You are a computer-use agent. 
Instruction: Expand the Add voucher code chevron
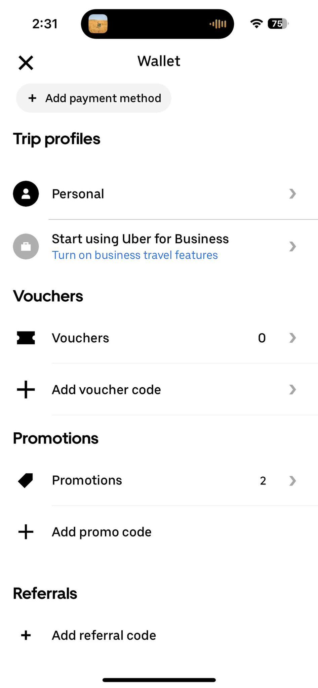[x=292, y=390]
